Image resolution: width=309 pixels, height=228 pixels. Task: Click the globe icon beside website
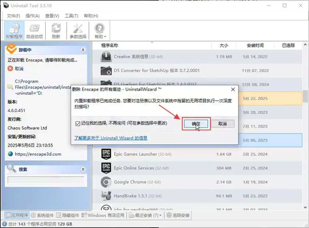11,154
